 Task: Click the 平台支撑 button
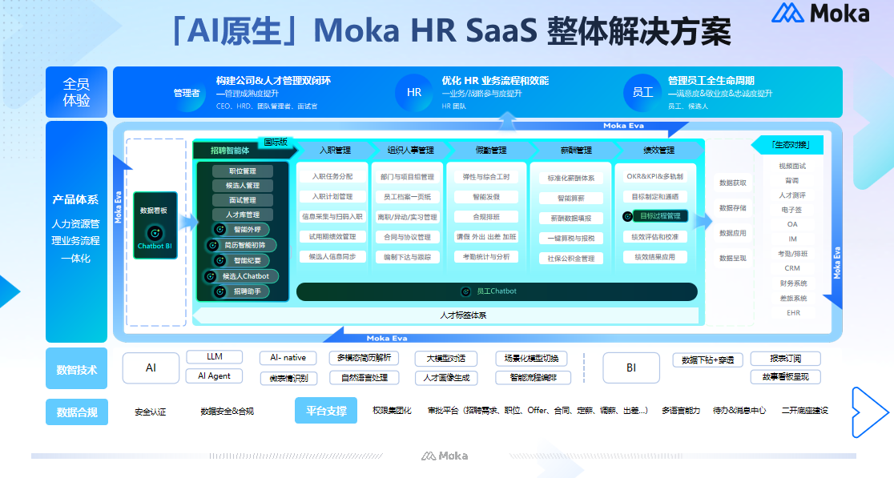pyautogui.click(x=325, y=411)
